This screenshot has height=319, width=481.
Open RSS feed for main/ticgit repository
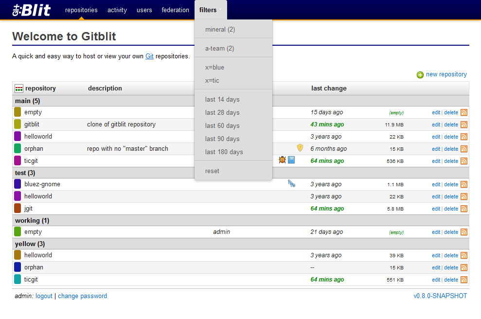point(464,161)
